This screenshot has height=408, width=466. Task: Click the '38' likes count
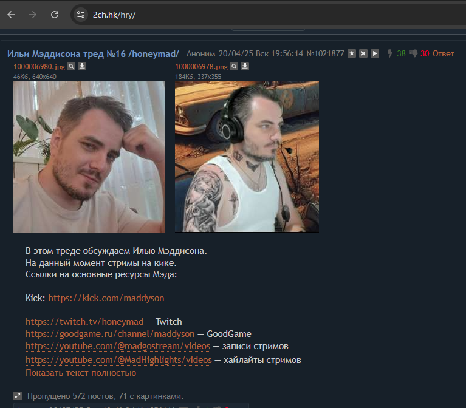click(x=401, y=54)
